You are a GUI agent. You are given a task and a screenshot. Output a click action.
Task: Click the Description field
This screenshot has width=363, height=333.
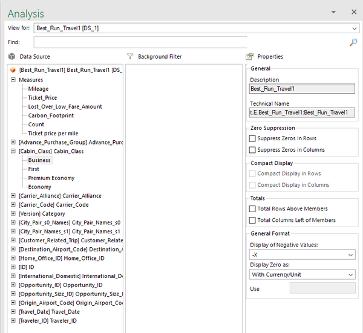302,89
